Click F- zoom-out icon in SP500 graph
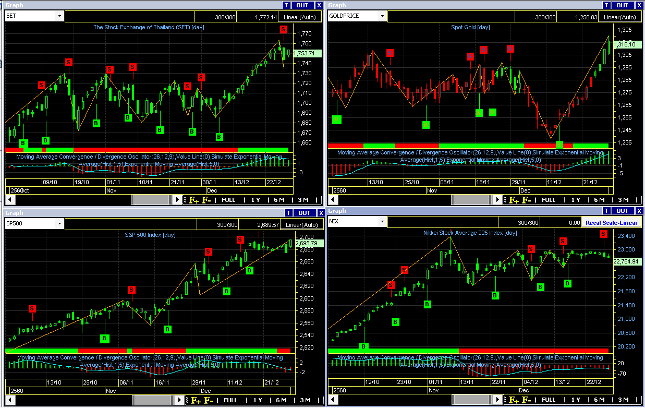Viewport: 645px width, 408px height. point(208,400)
